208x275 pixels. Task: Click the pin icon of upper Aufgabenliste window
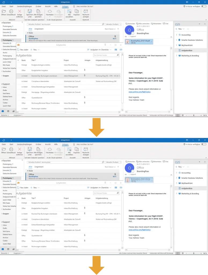tap(105, 45)
